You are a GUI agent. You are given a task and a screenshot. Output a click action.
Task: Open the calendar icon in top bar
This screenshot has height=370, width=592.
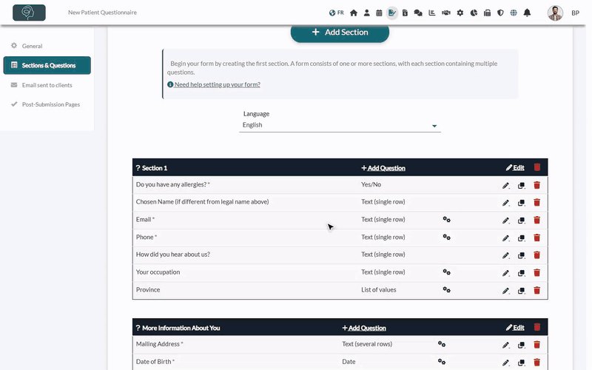click(379, 13)
